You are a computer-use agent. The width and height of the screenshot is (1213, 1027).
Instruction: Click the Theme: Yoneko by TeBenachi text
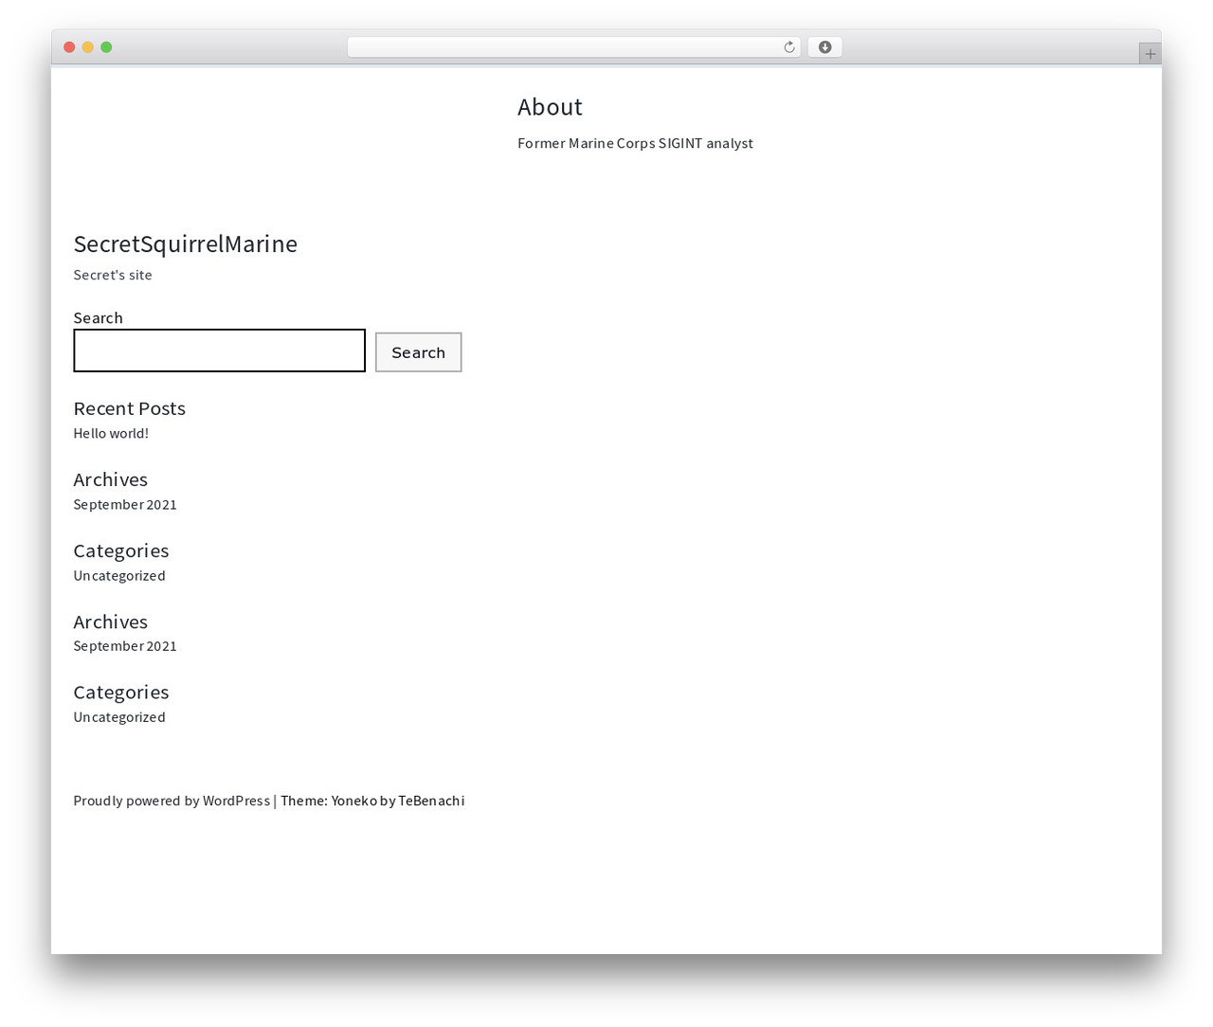tap(372, 801)
